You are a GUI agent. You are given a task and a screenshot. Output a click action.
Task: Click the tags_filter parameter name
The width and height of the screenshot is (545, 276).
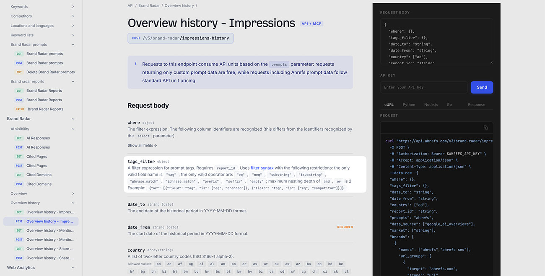[x=141, y=161]
